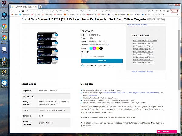182x136 pixels.
Task: Open the HP Color Laserjet CP1215N link
Action: [x=143, y=49]
